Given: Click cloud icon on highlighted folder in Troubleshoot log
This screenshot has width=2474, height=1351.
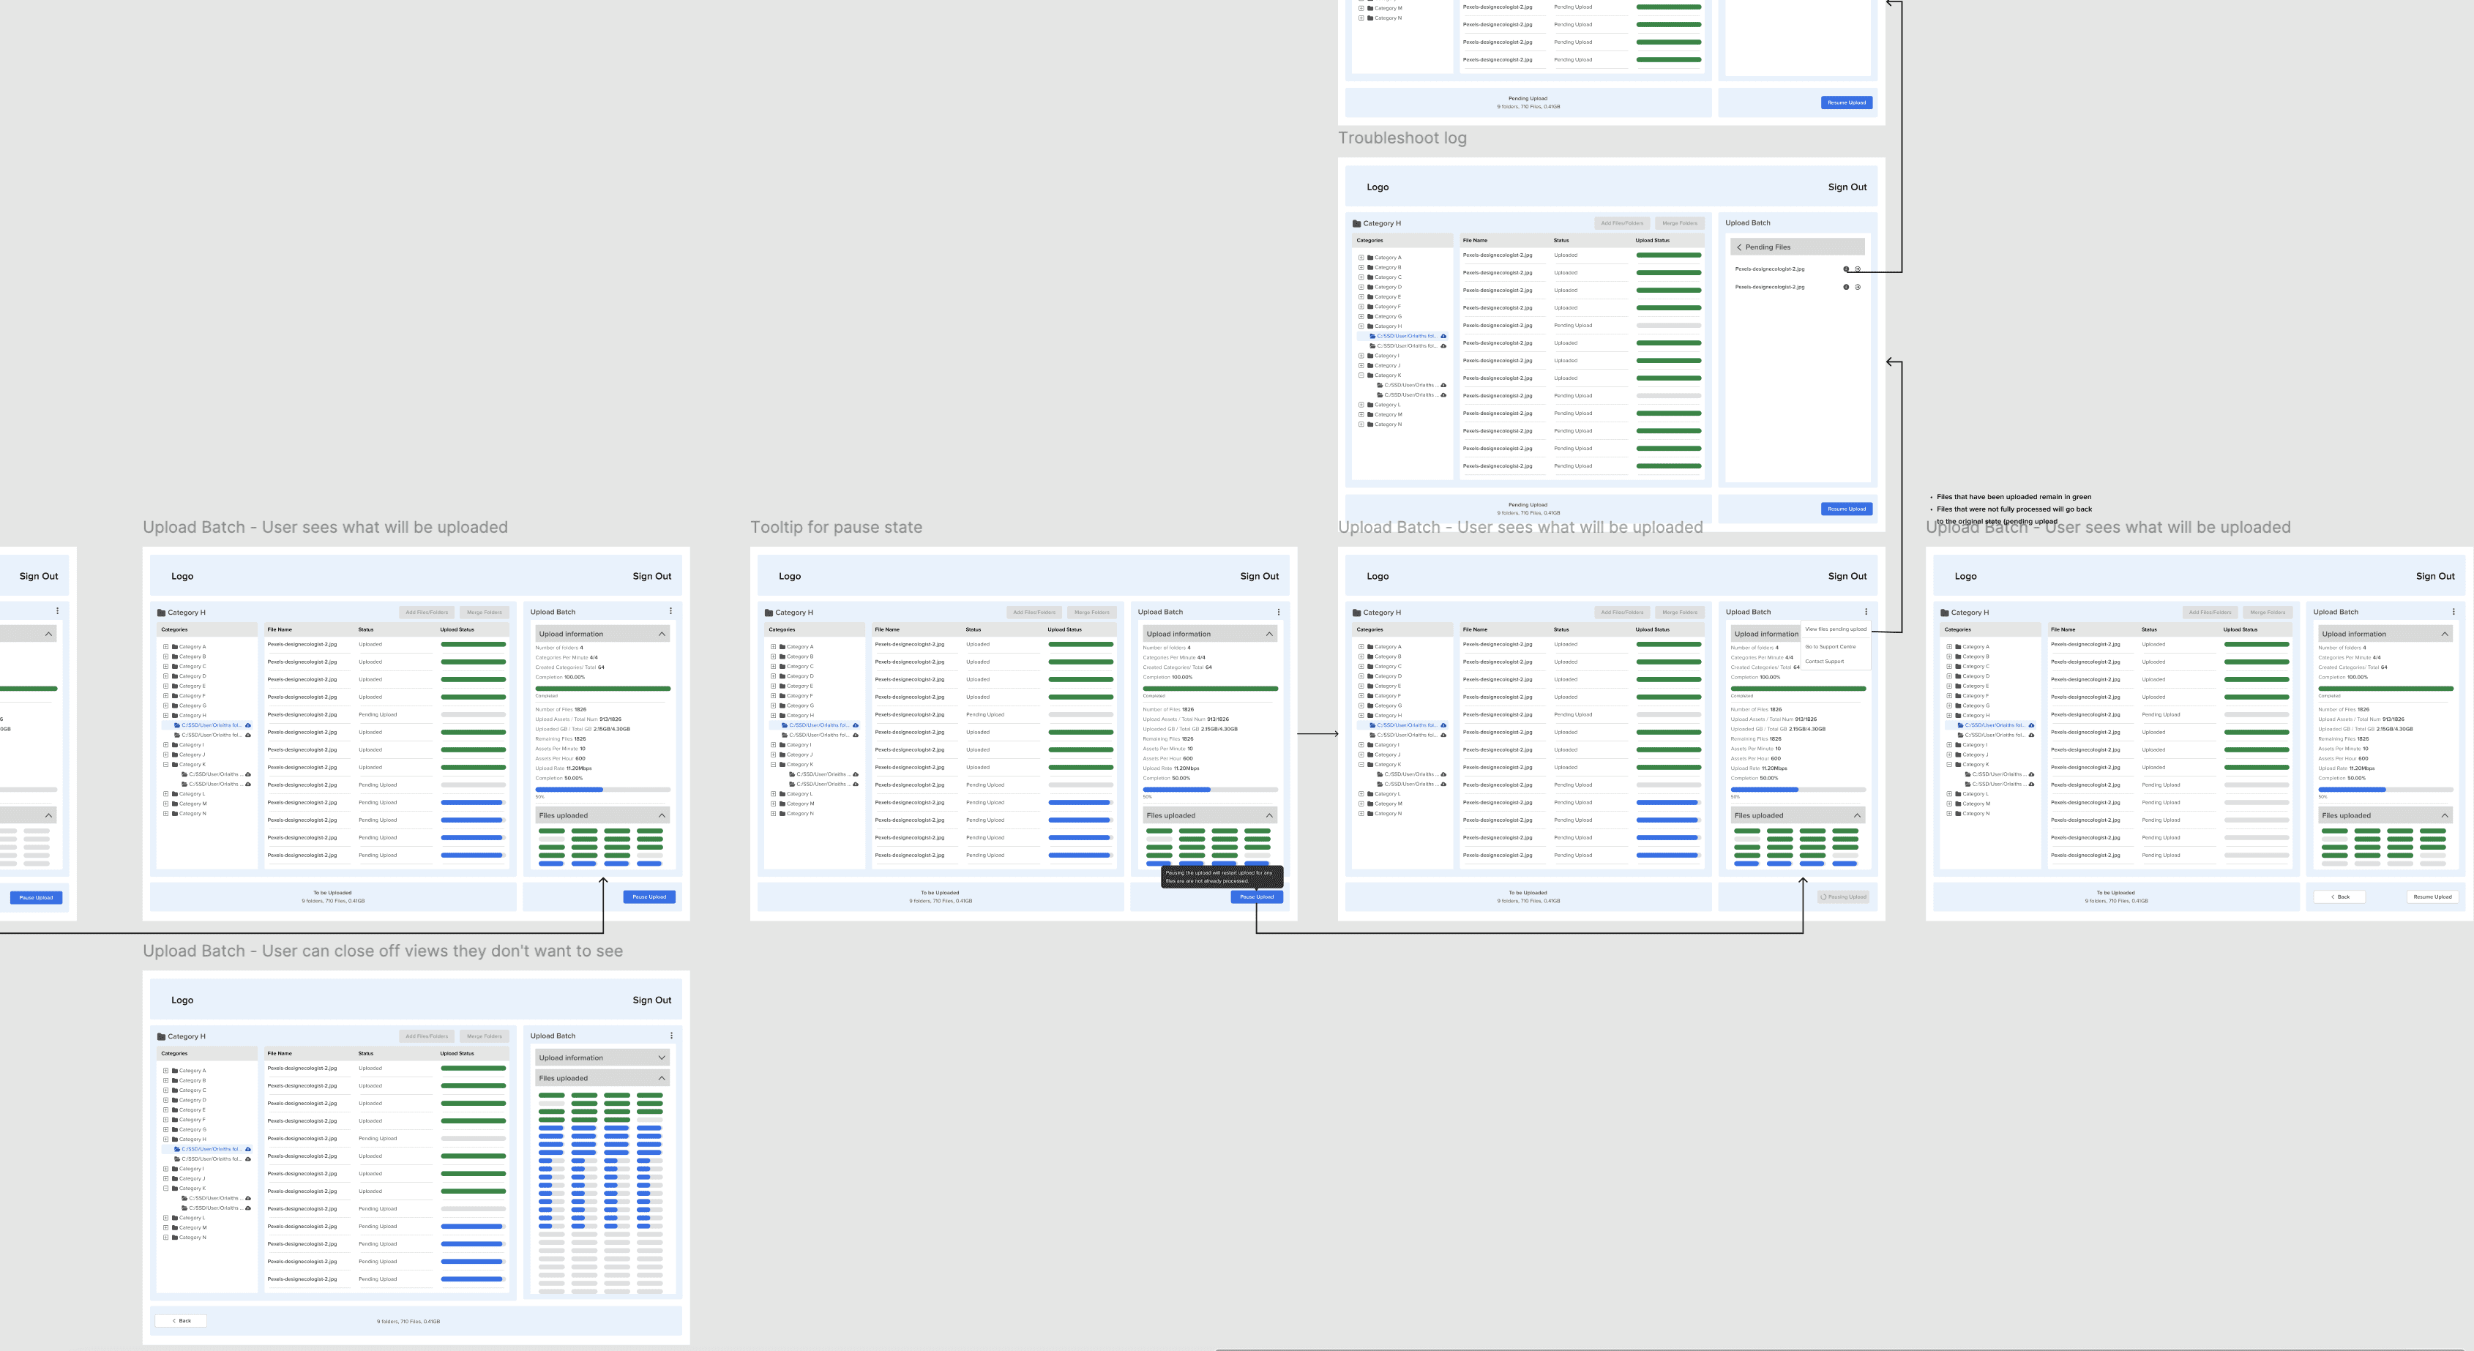Looking at the screenshot, I should (1443, 336).
